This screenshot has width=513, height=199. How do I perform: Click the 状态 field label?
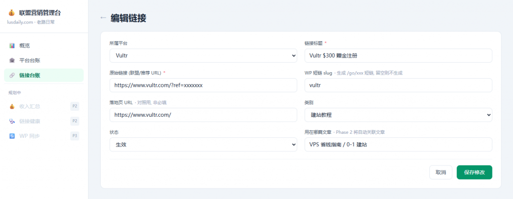coord(114,132)
